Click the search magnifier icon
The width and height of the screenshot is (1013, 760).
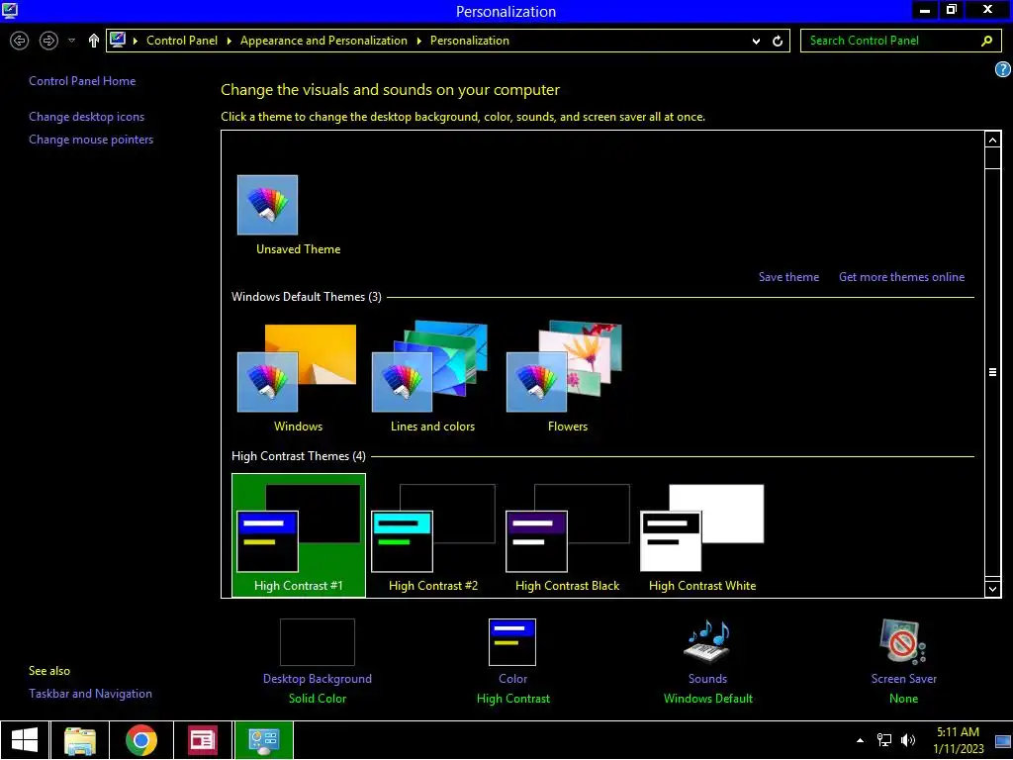coord(986,41)
